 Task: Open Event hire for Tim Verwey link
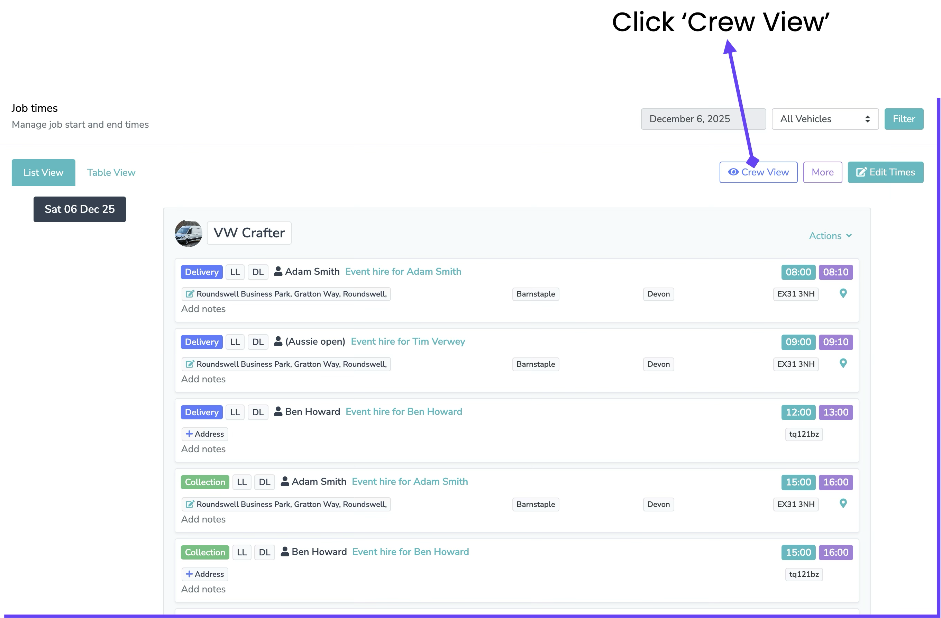click(x=408, y=342)
